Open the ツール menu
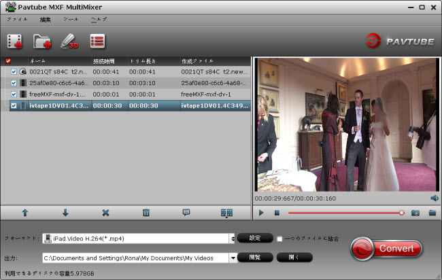442x280 pixels. pyautogui.click(x=71, y=19)
